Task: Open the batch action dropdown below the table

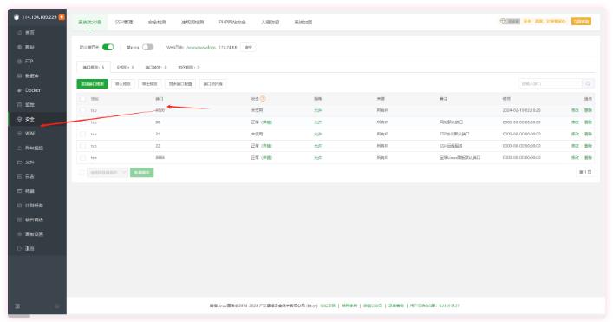Action: [x=108, y=173]
